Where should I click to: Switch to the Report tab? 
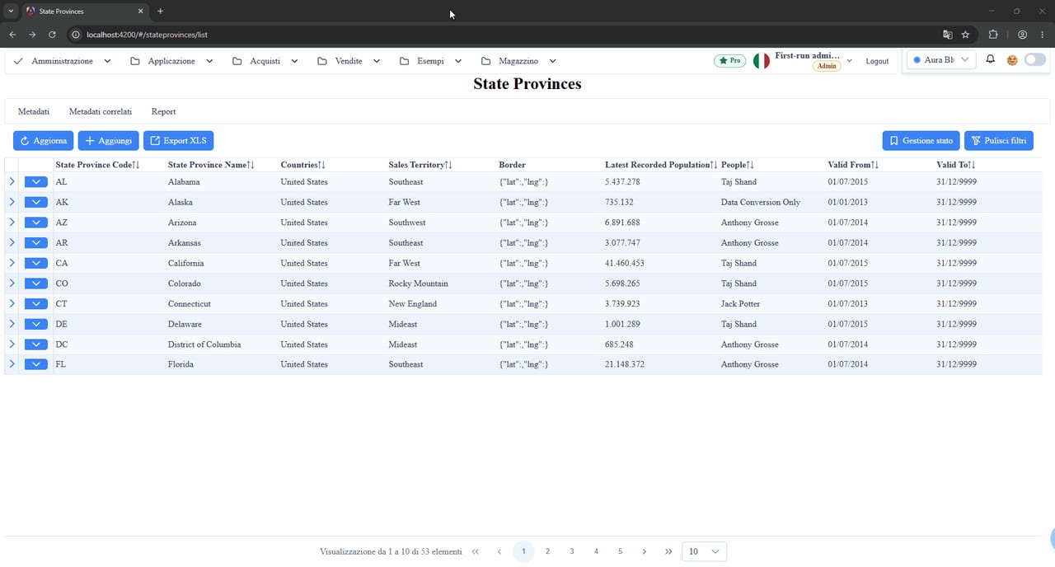(163, 111)
